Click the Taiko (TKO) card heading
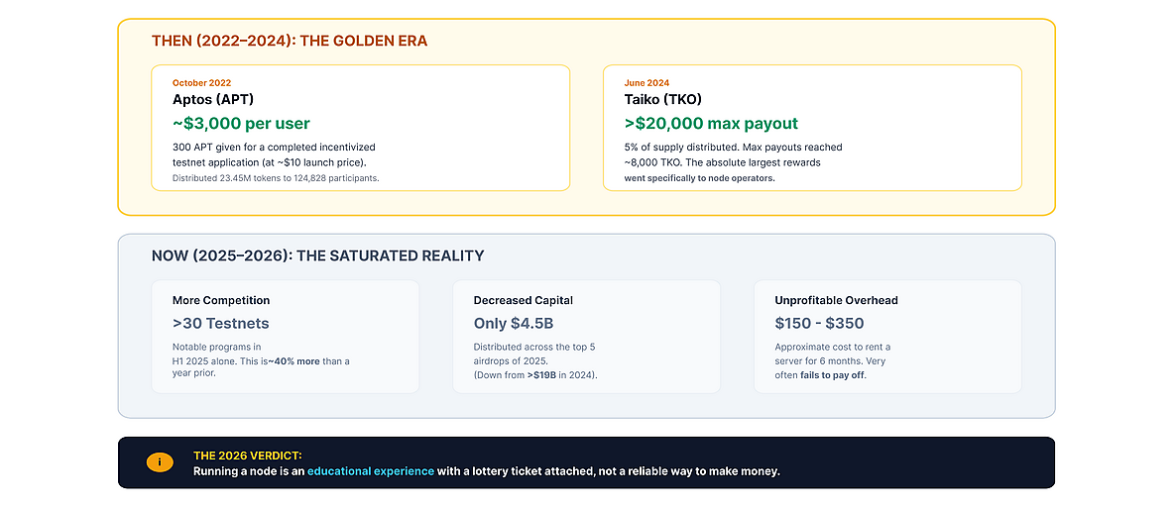 [x=663, y=99]
